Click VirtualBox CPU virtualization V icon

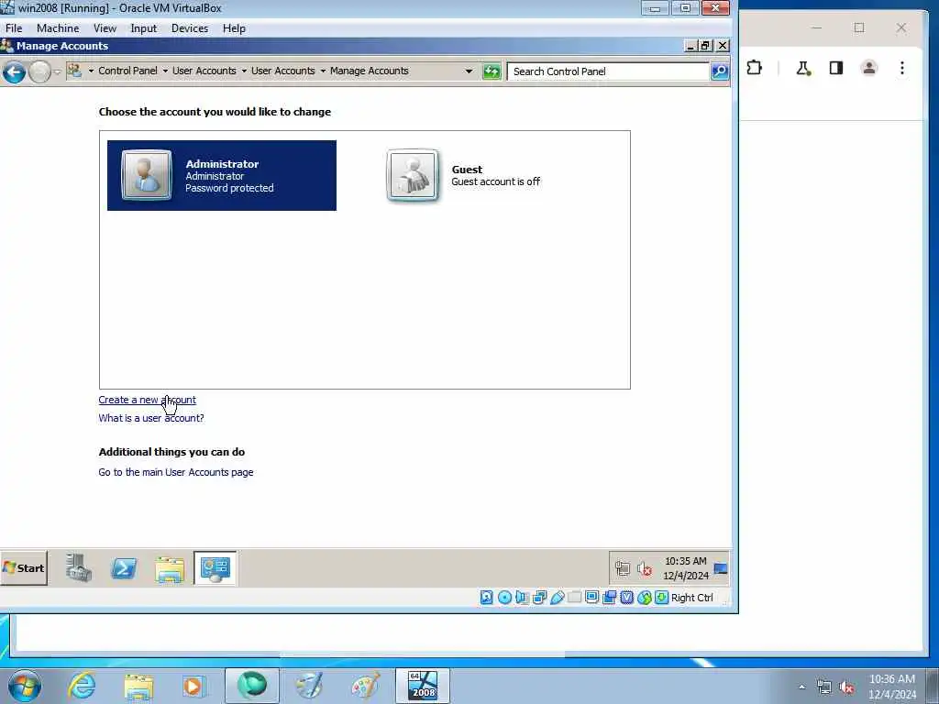(627, 598)
